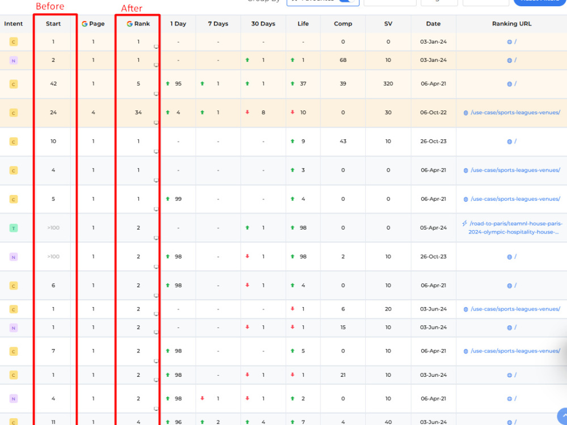The image size is (567, 425).
Task: Click globe icon in Comp 68 row
Action: coord(510,61)
